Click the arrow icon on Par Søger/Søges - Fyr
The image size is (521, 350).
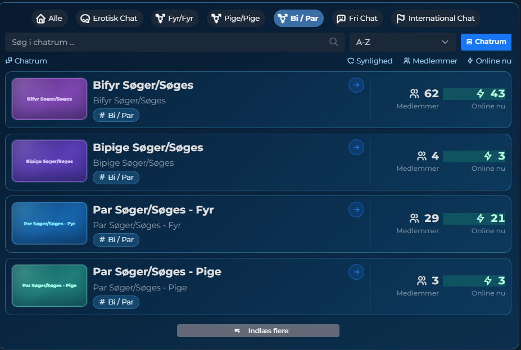pyautogui.click(x=356, y=210)
